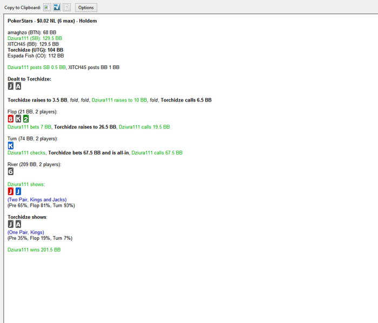This screenshot has width=378, height=323.
Task: Click 'Dziura111 calls 67.5 BB' text
Action: click(x=157, y=153)
